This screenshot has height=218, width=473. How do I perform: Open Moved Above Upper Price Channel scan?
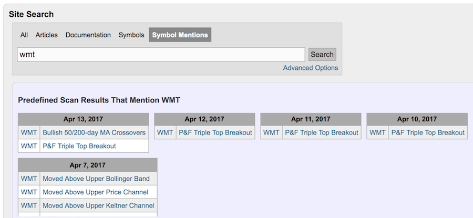[x=95, y=192]
